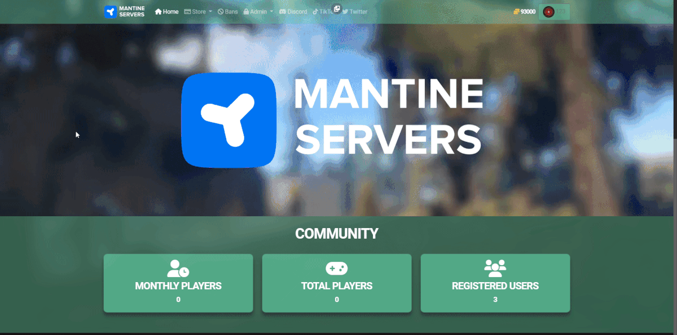
Task: Go to the Home page link
Action: pos(170,11)
